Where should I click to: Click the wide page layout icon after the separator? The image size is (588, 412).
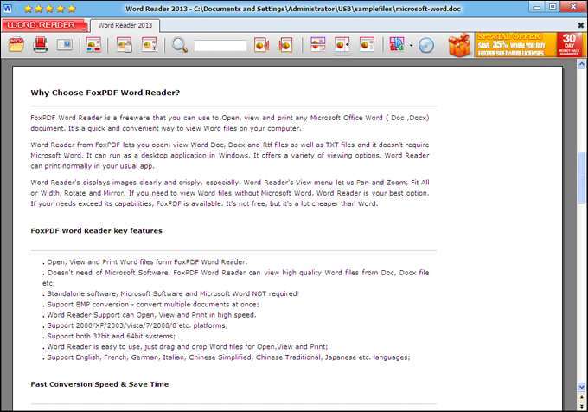(x=317, y=44)
